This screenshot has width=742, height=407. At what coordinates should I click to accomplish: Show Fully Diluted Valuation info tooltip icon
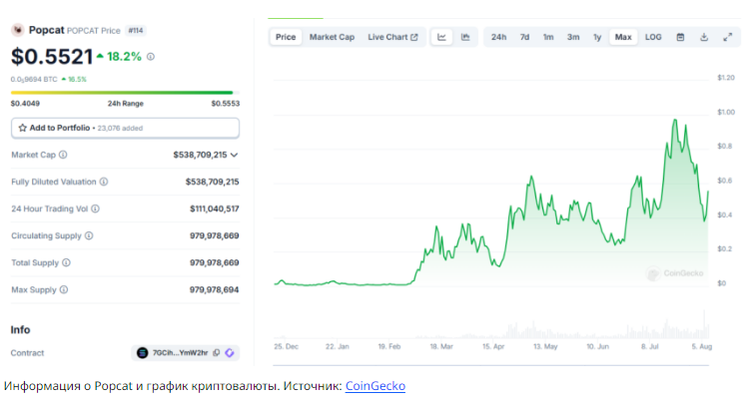click(104, 182)
